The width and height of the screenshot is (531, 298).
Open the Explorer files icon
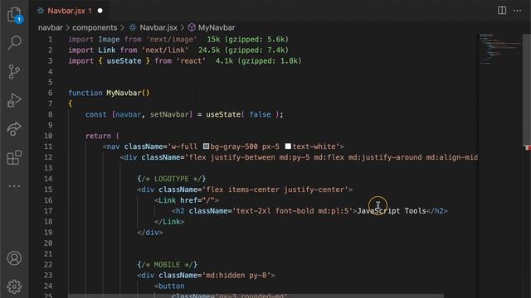coord(14,15)
